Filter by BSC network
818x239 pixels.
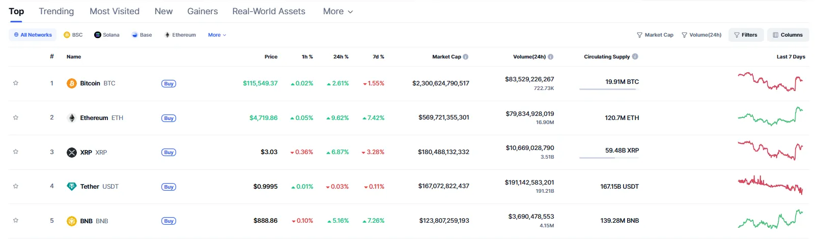73,35
